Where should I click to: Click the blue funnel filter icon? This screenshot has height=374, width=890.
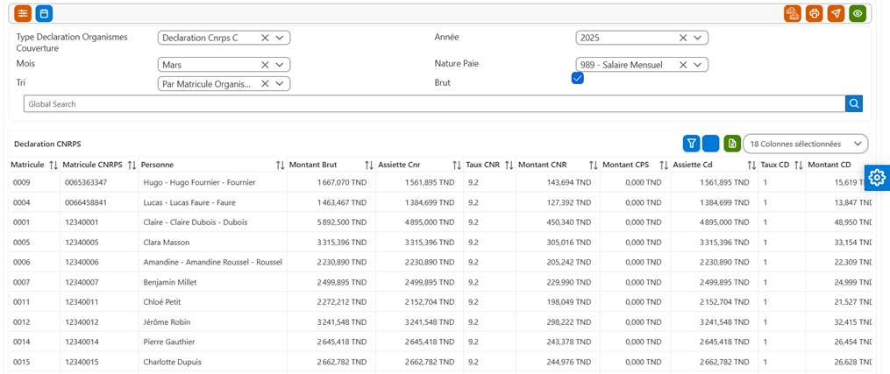click(691, 144)
